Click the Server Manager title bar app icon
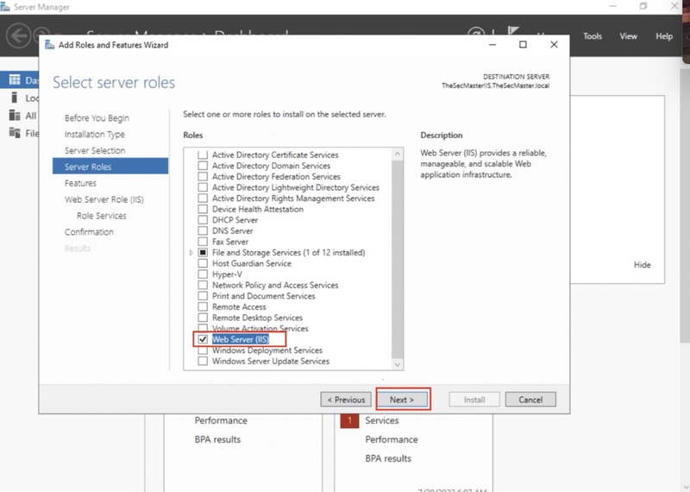The width and height of the screenshot is (690, 492). 5,7
